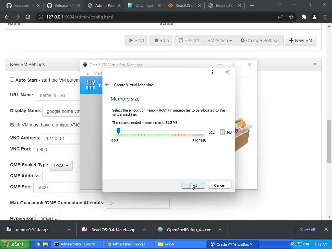This screenshot has height=249, width=332.
Task: Open a new browser tab
Action: pyautogui.click(x=252, y=6)
